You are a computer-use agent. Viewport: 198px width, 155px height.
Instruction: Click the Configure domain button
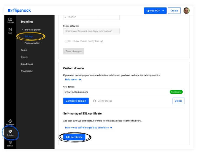(x=76, y=101)
